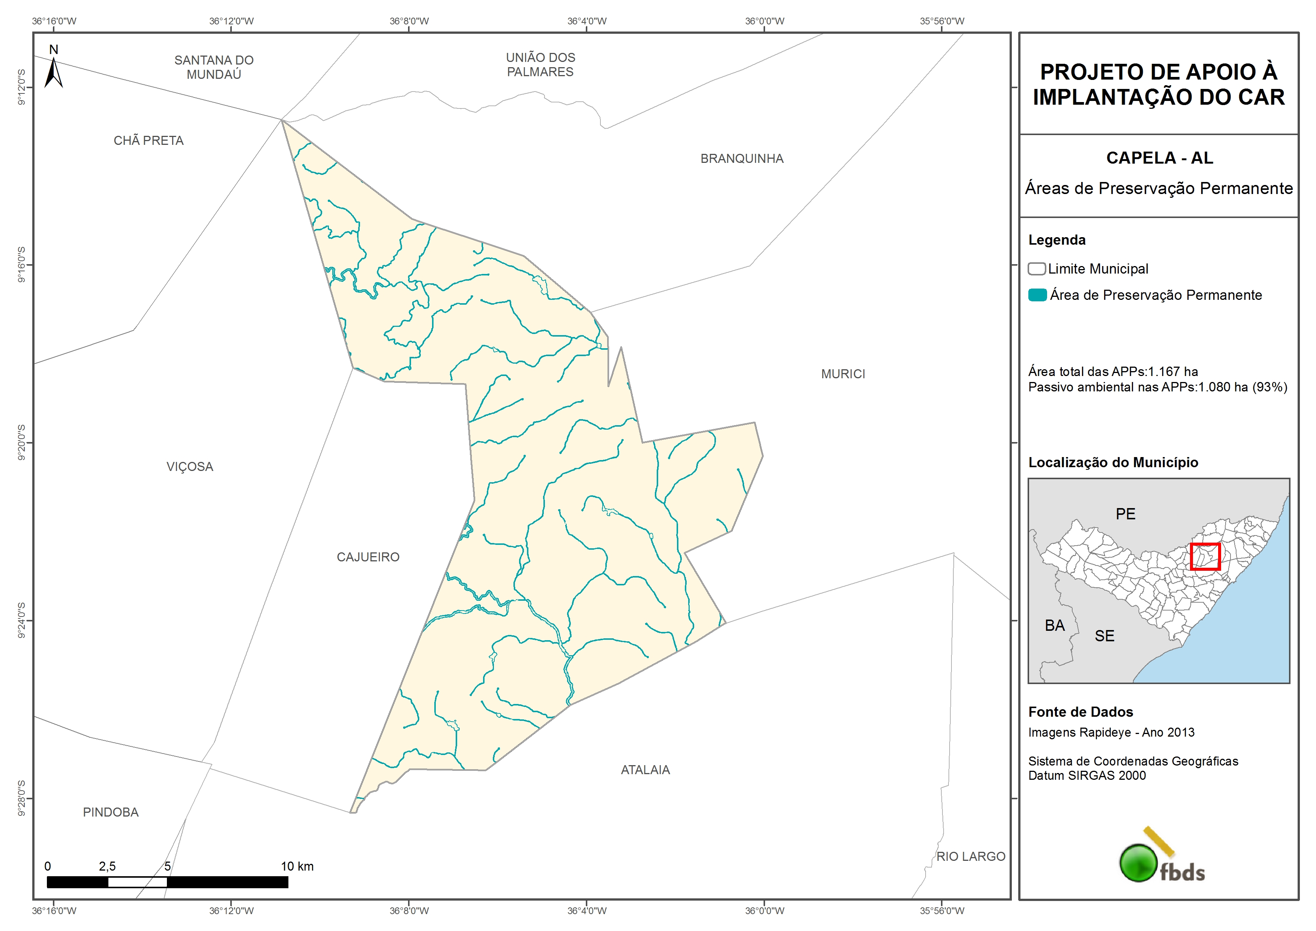
Task: Click the BRANQUINHA municipality label
Action: tap(742, 158)
